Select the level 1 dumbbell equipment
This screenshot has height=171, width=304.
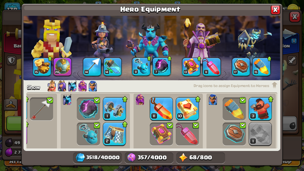point(114,109)
